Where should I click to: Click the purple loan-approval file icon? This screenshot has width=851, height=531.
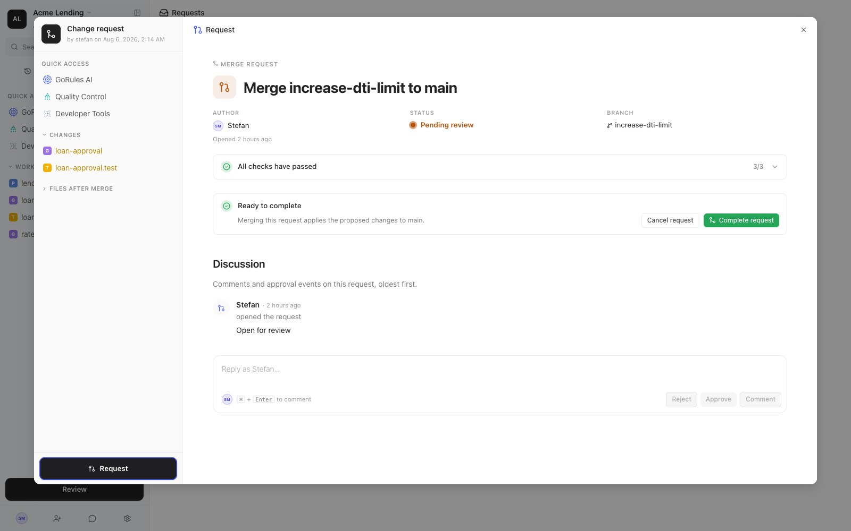[x=47, y=151]
